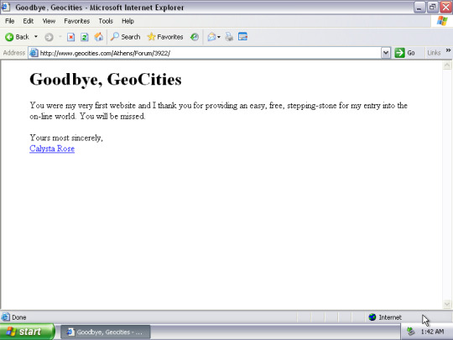Click the Windows logo throbber icon
Screen dimensions: 453x340
click(442, 21)
